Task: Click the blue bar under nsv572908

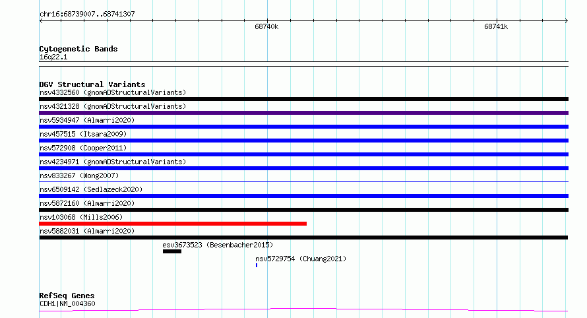Action: coord(303,154)
